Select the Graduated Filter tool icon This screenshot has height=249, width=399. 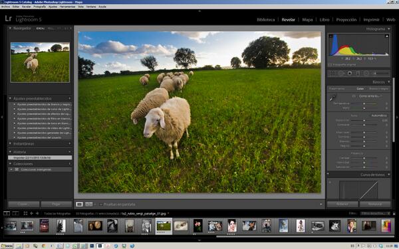[x=358, y=74]
